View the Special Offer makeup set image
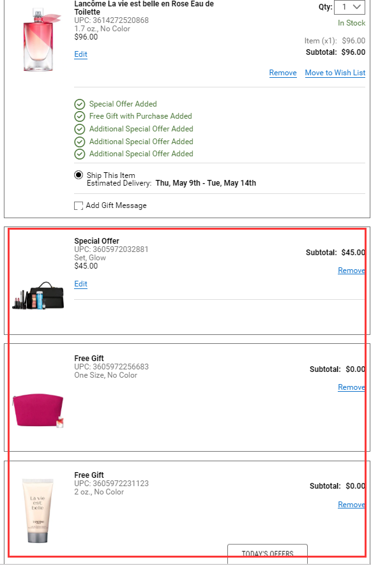371x571 pixels. tap(38, 295)
